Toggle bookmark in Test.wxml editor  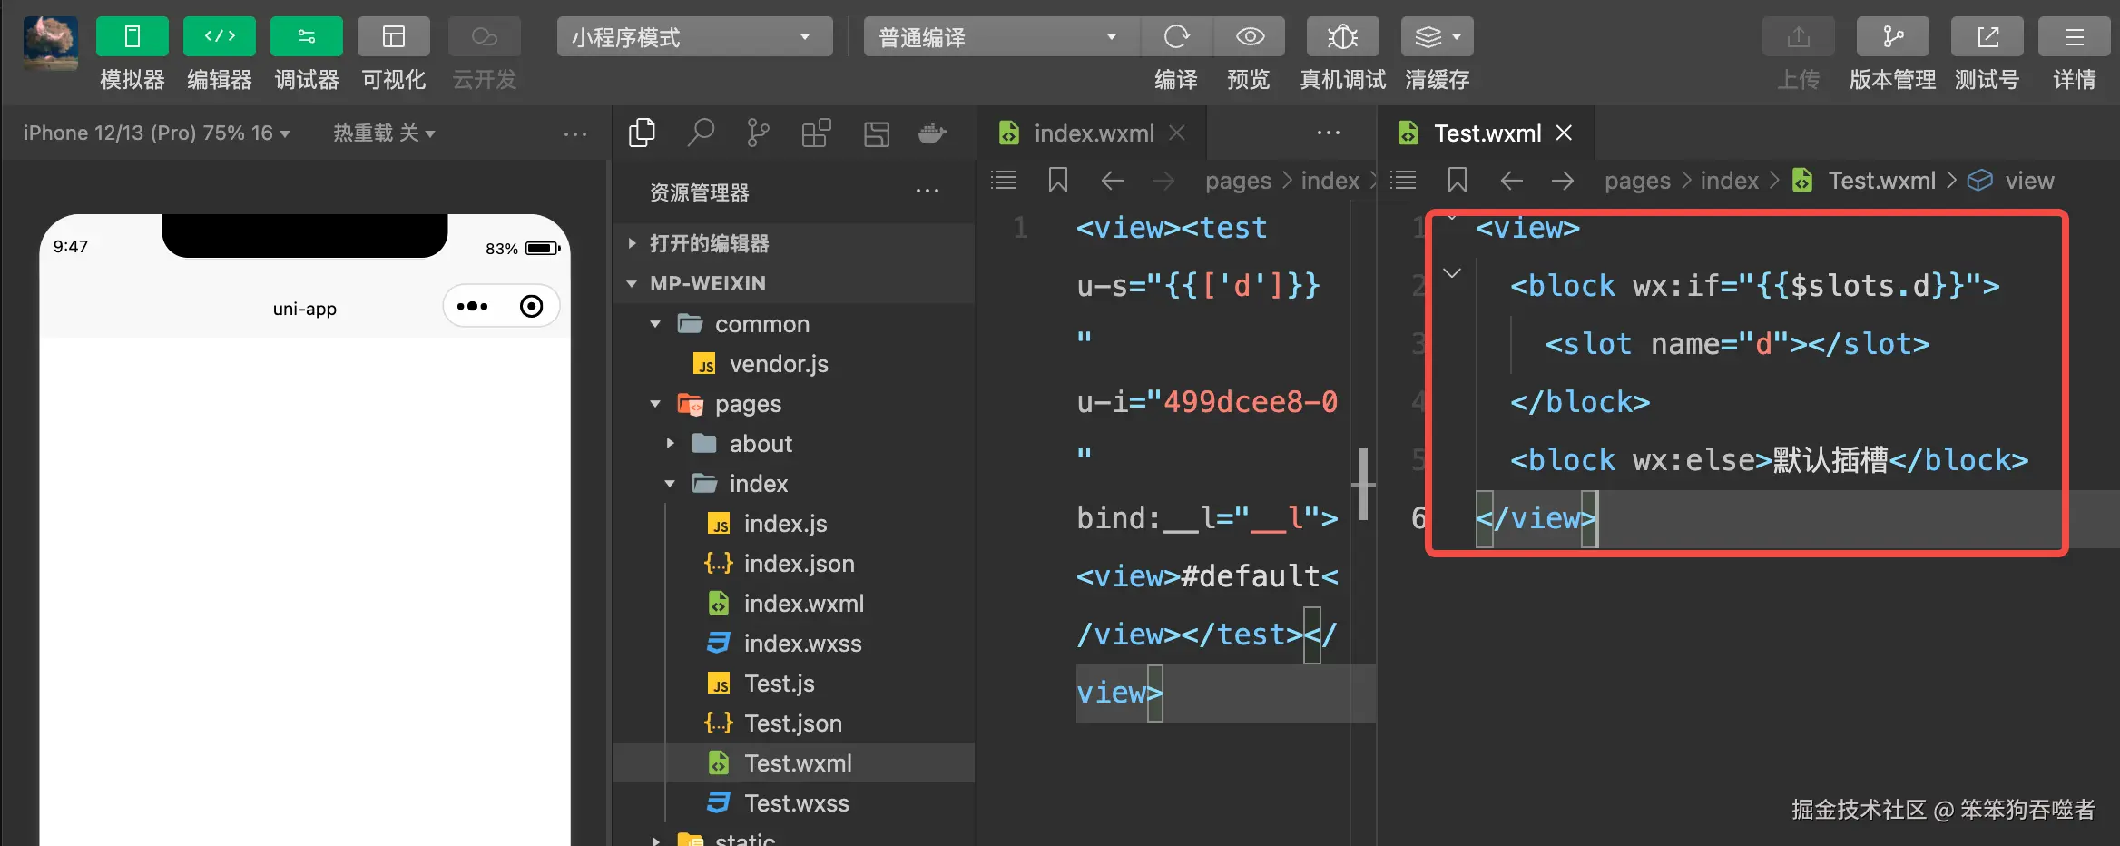[1457, 181]
